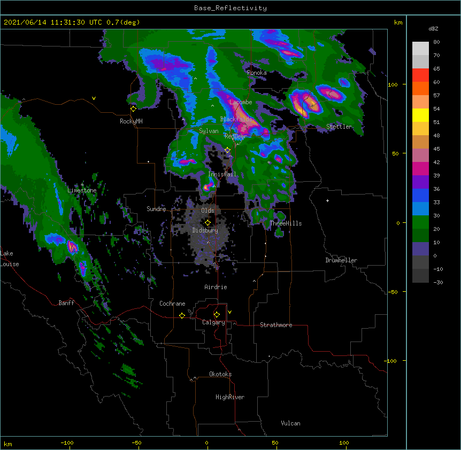461x450 pixels.
Task: Click the red 65 dBZ legend swatch
Action: pyautogui.click(x=420, y=75)
